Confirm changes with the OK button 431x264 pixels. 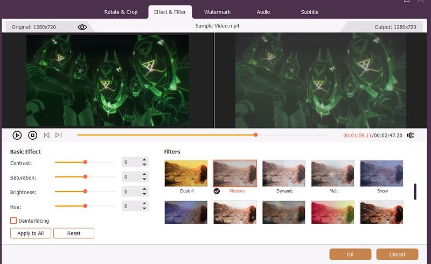[350, 254]
